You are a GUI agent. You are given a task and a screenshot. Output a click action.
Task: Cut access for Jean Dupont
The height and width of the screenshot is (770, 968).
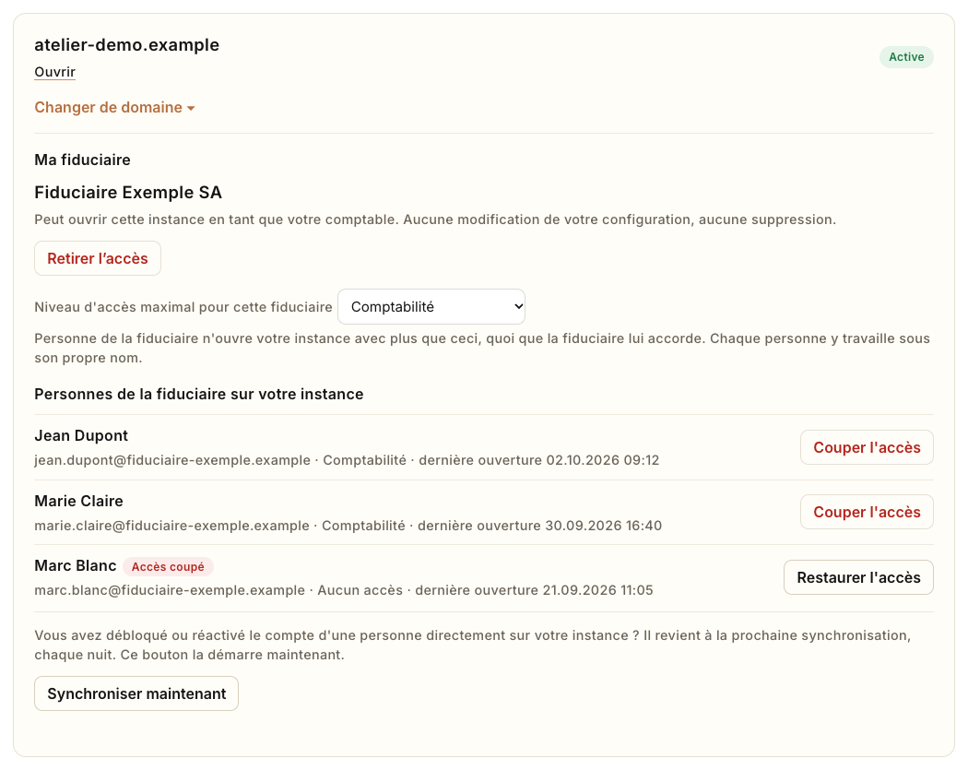(867, 447)
